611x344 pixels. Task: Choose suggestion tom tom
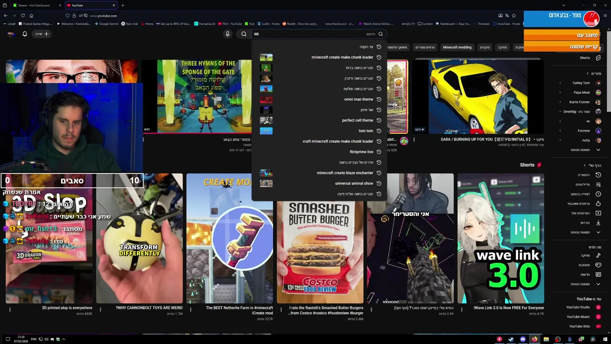tap(319, 131)
